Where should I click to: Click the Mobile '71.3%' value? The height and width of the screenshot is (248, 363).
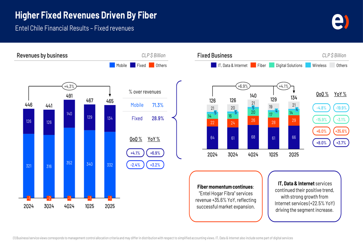point(158,105)
